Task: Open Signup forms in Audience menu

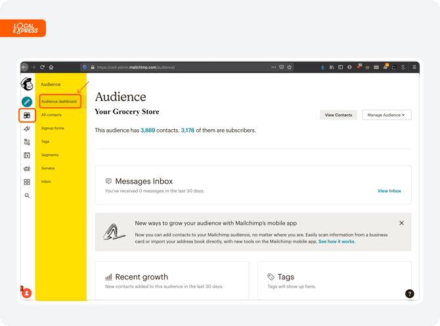Action: click(53, 128)
